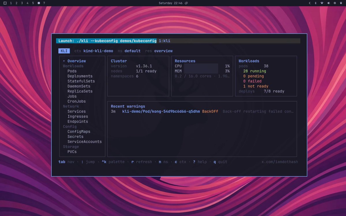The image size is (346, 216).
Task: Open Ingresses in the sidebar
Action: 78,116
